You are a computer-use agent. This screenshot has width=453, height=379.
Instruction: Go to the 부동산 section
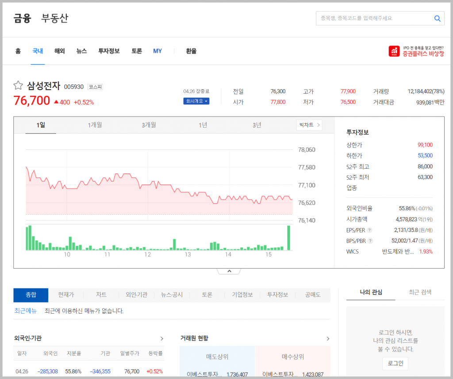pyautogui.click(x=54, y=18)
